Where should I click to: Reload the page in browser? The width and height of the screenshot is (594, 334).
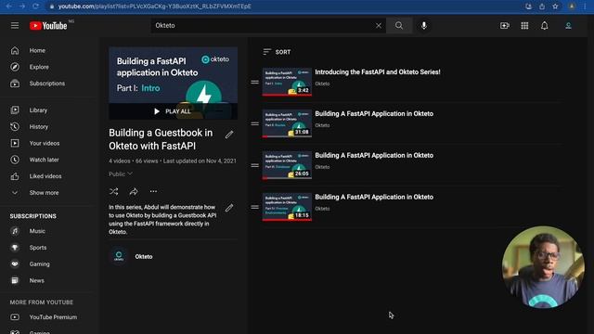coord(35,6)
